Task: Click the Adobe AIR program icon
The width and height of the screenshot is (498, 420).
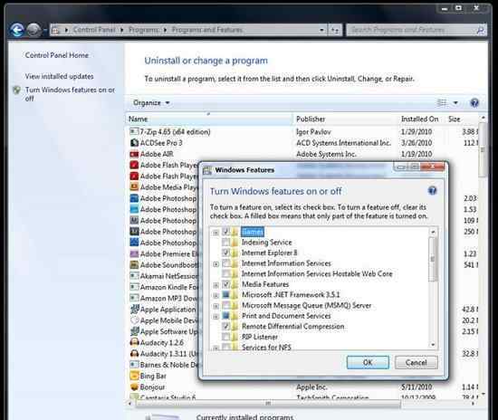Action: click(x=134, y=154)
